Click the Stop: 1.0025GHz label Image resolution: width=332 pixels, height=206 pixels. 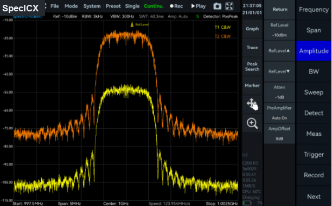(x=222, y=204)
